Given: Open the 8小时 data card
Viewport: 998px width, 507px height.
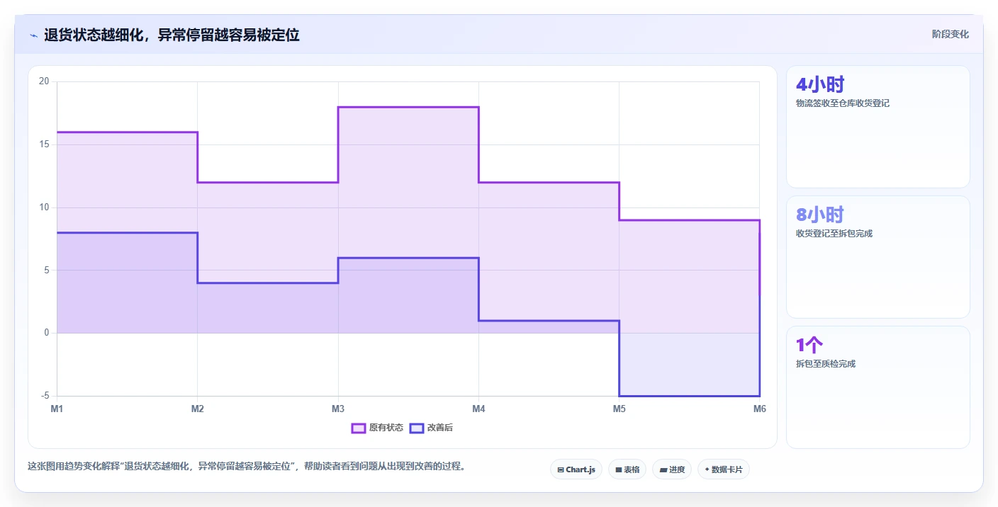Looking at the screenshot, I should (x=878, y=257).
